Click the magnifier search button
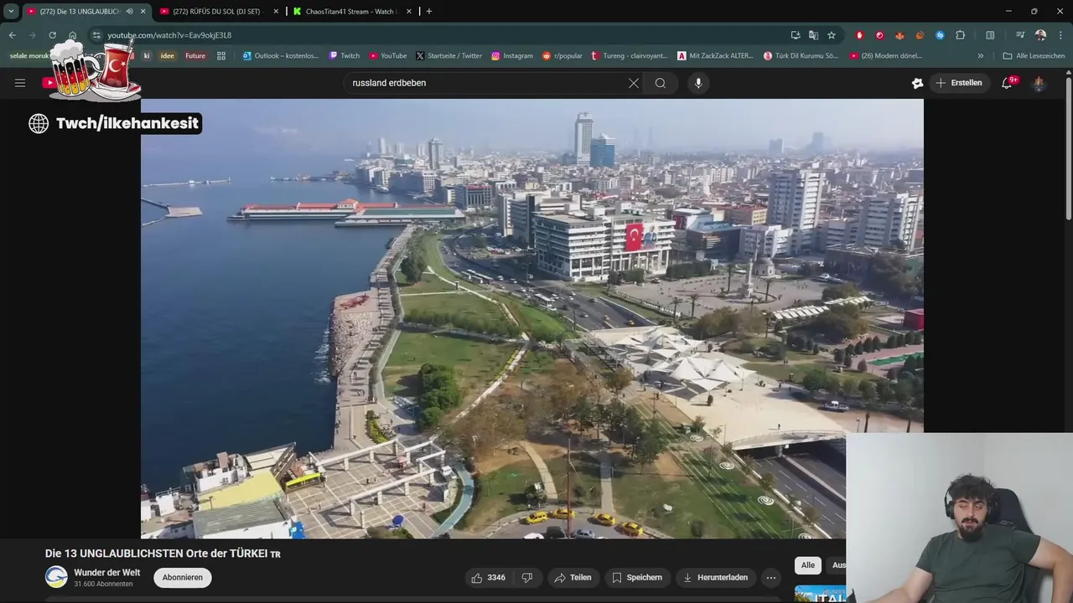The height and width of the screenshot is (603, 1073). click(x=661, y=83)
